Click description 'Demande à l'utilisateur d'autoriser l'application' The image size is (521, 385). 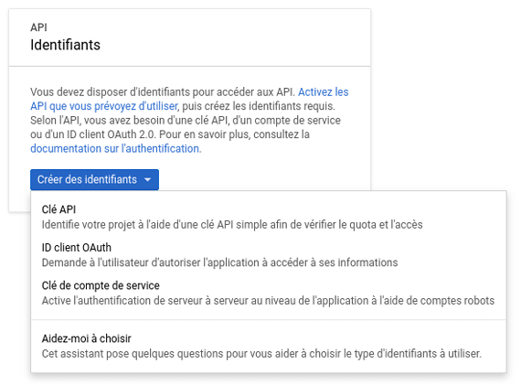click(219, 262)
